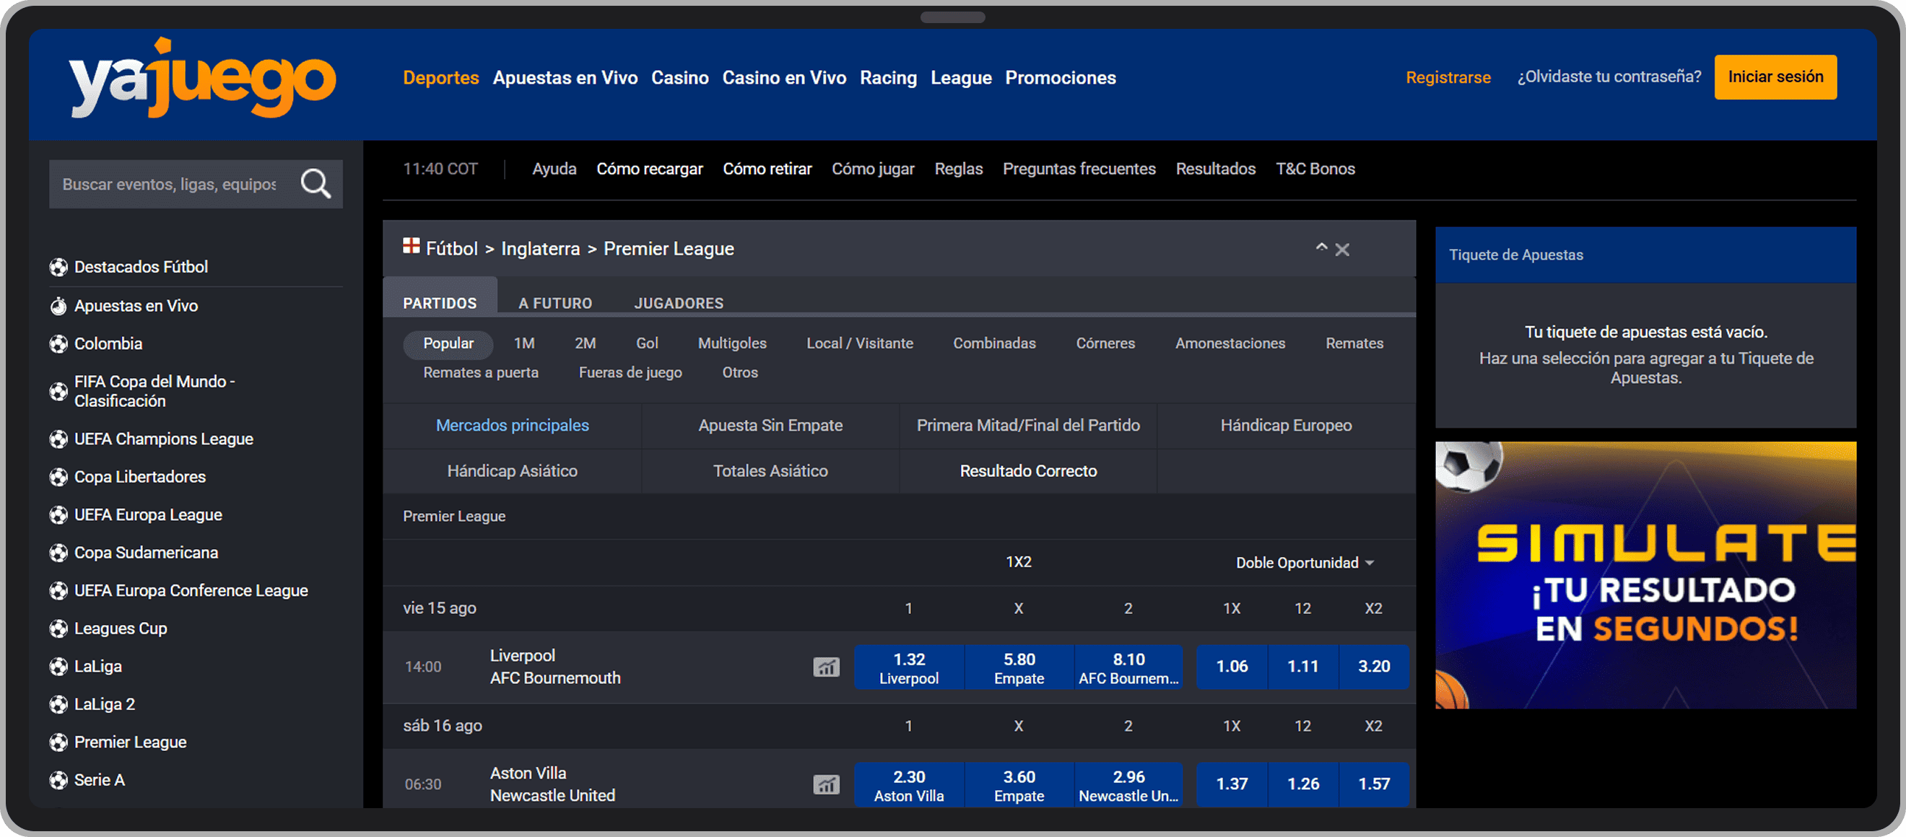The width and height of the screenshot is (1906, 837).
Task: Select the Amonestaciones market filter
Action: [x=1230, y=343]
